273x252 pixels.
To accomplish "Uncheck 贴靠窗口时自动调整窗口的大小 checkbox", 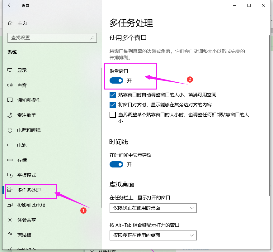I will coord(113,95).
